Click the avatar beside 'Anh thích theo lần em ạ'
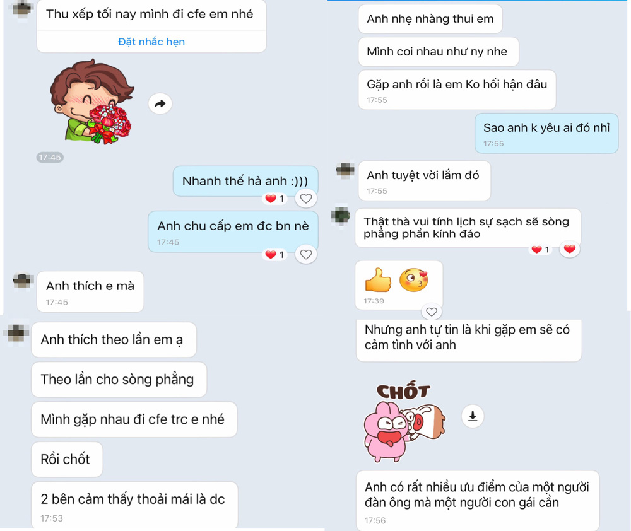The width and height of the screenshot is (631, 531). point(16,333)
